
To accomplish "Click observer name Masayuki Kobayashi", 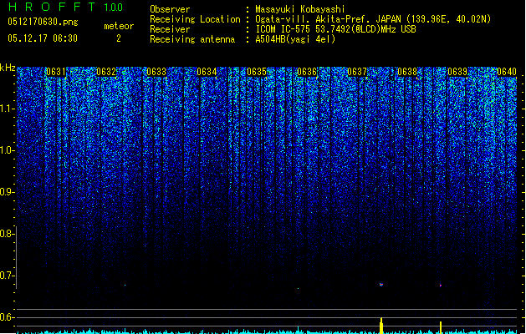I will [x=300, y=9].
